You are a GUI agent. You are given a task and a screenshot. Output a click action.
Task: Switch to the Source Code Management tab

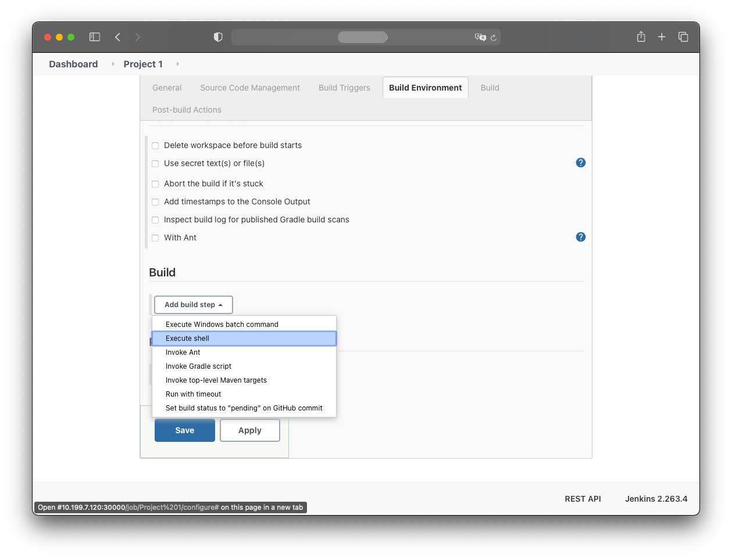tap(250, 88)
